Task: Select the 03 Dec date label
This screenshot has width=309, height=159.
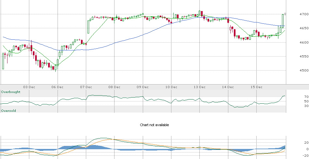Action: pyautogui.click(x=29, y=87)
